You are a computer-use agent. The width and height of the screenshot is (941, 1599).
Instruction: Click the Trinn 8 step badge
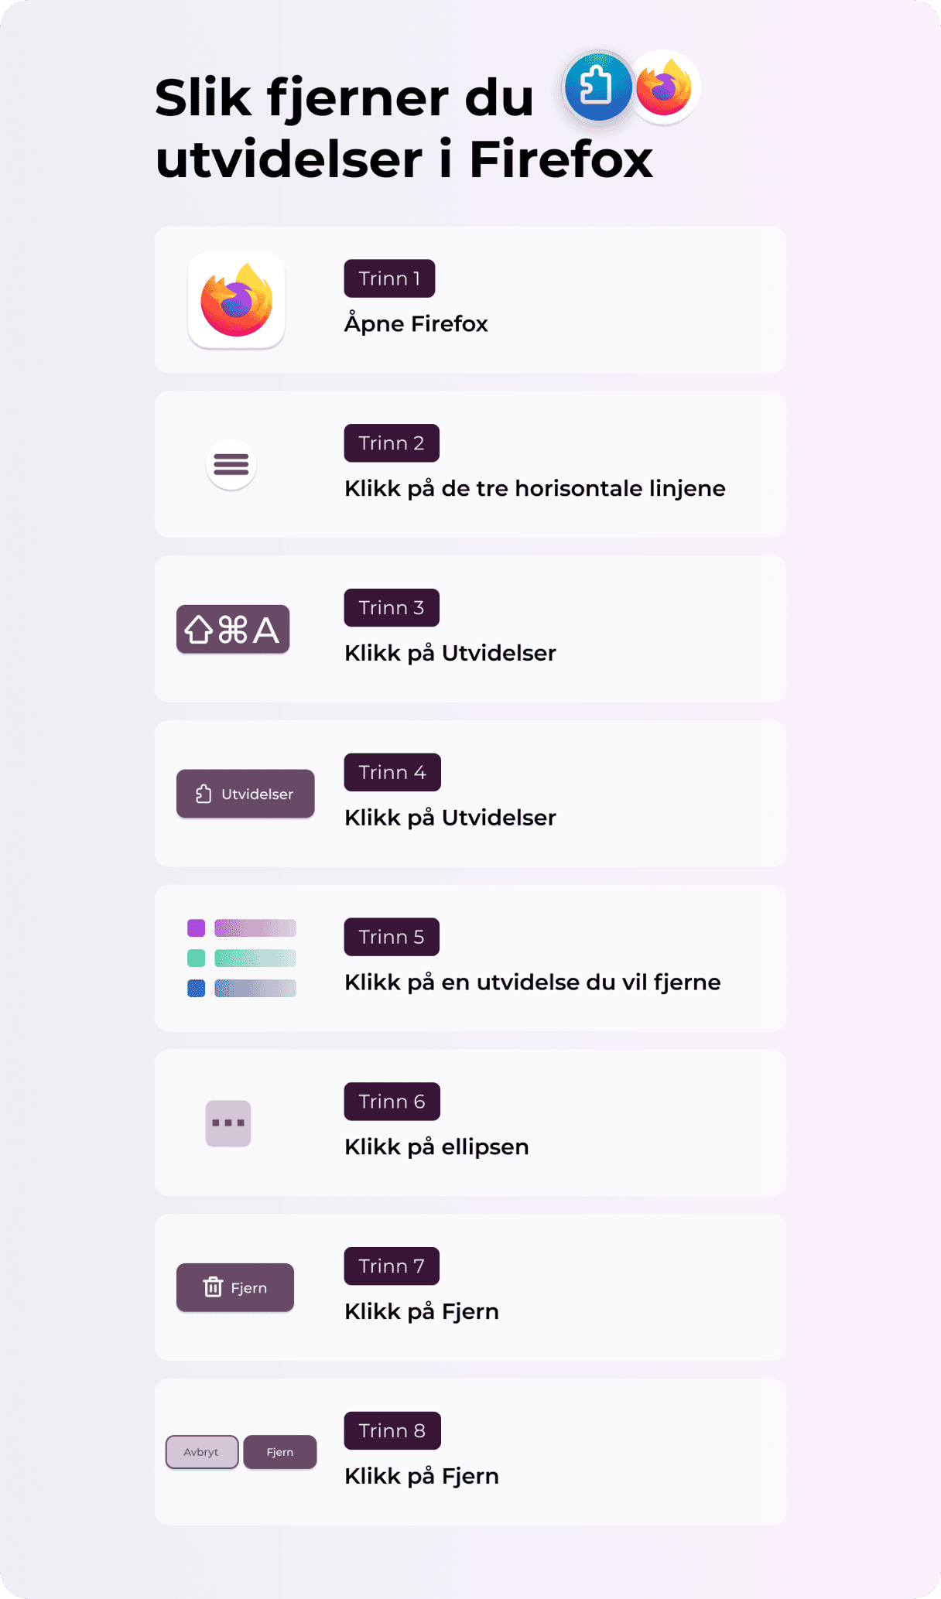[392, 1430]
